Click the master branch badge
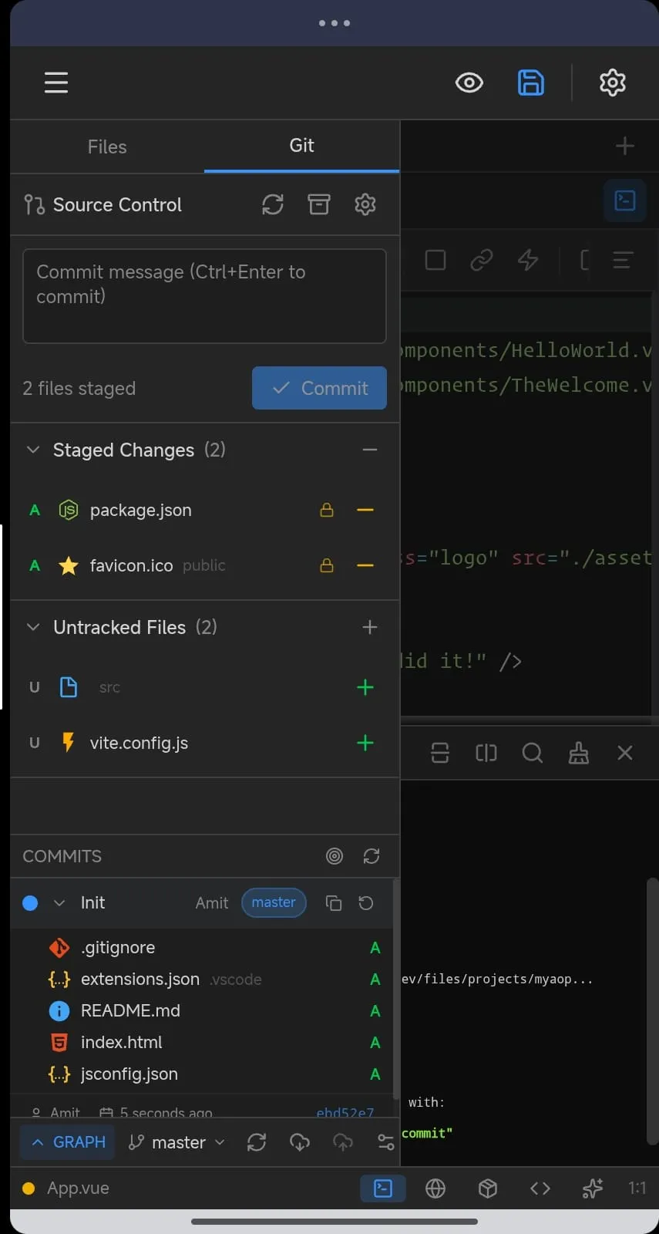Viewport: 659px width, 1234px height. (274, 902)
